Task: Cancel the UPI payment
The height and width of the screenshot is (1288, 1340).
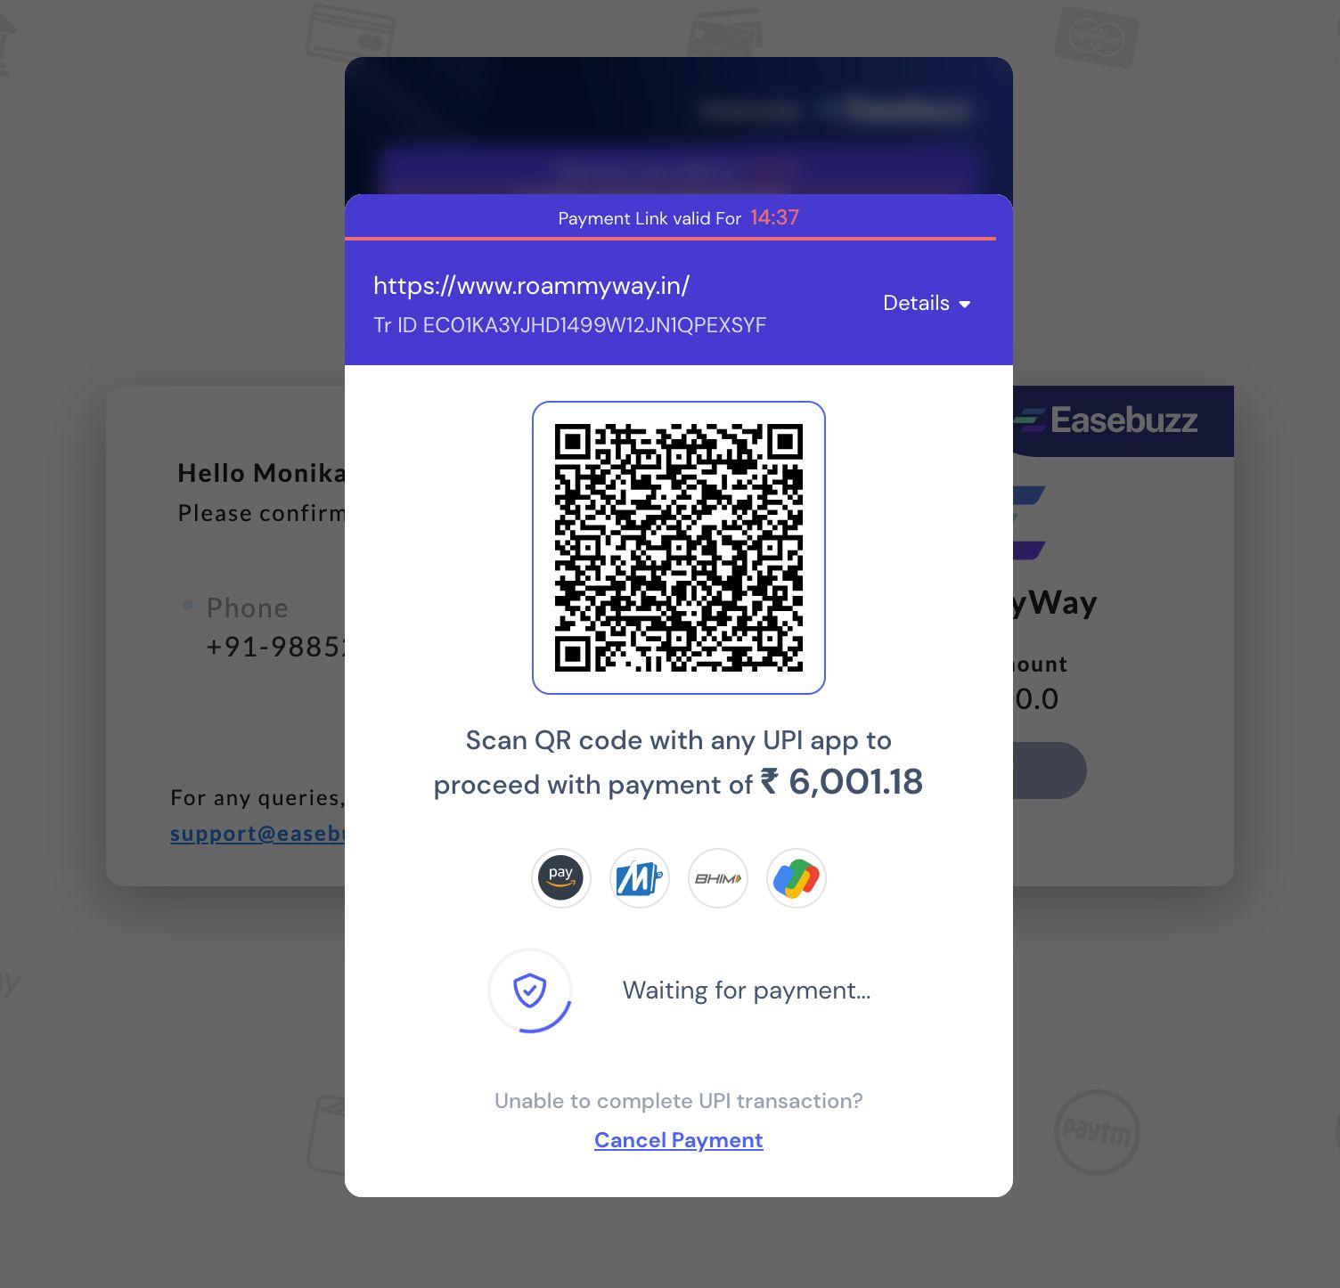Action: coord(679,1140)
